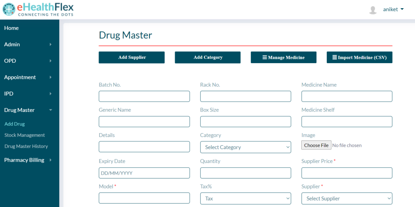Go to Home in sidebar
This screenshot has height=207, width=415.
pos(12,28)
